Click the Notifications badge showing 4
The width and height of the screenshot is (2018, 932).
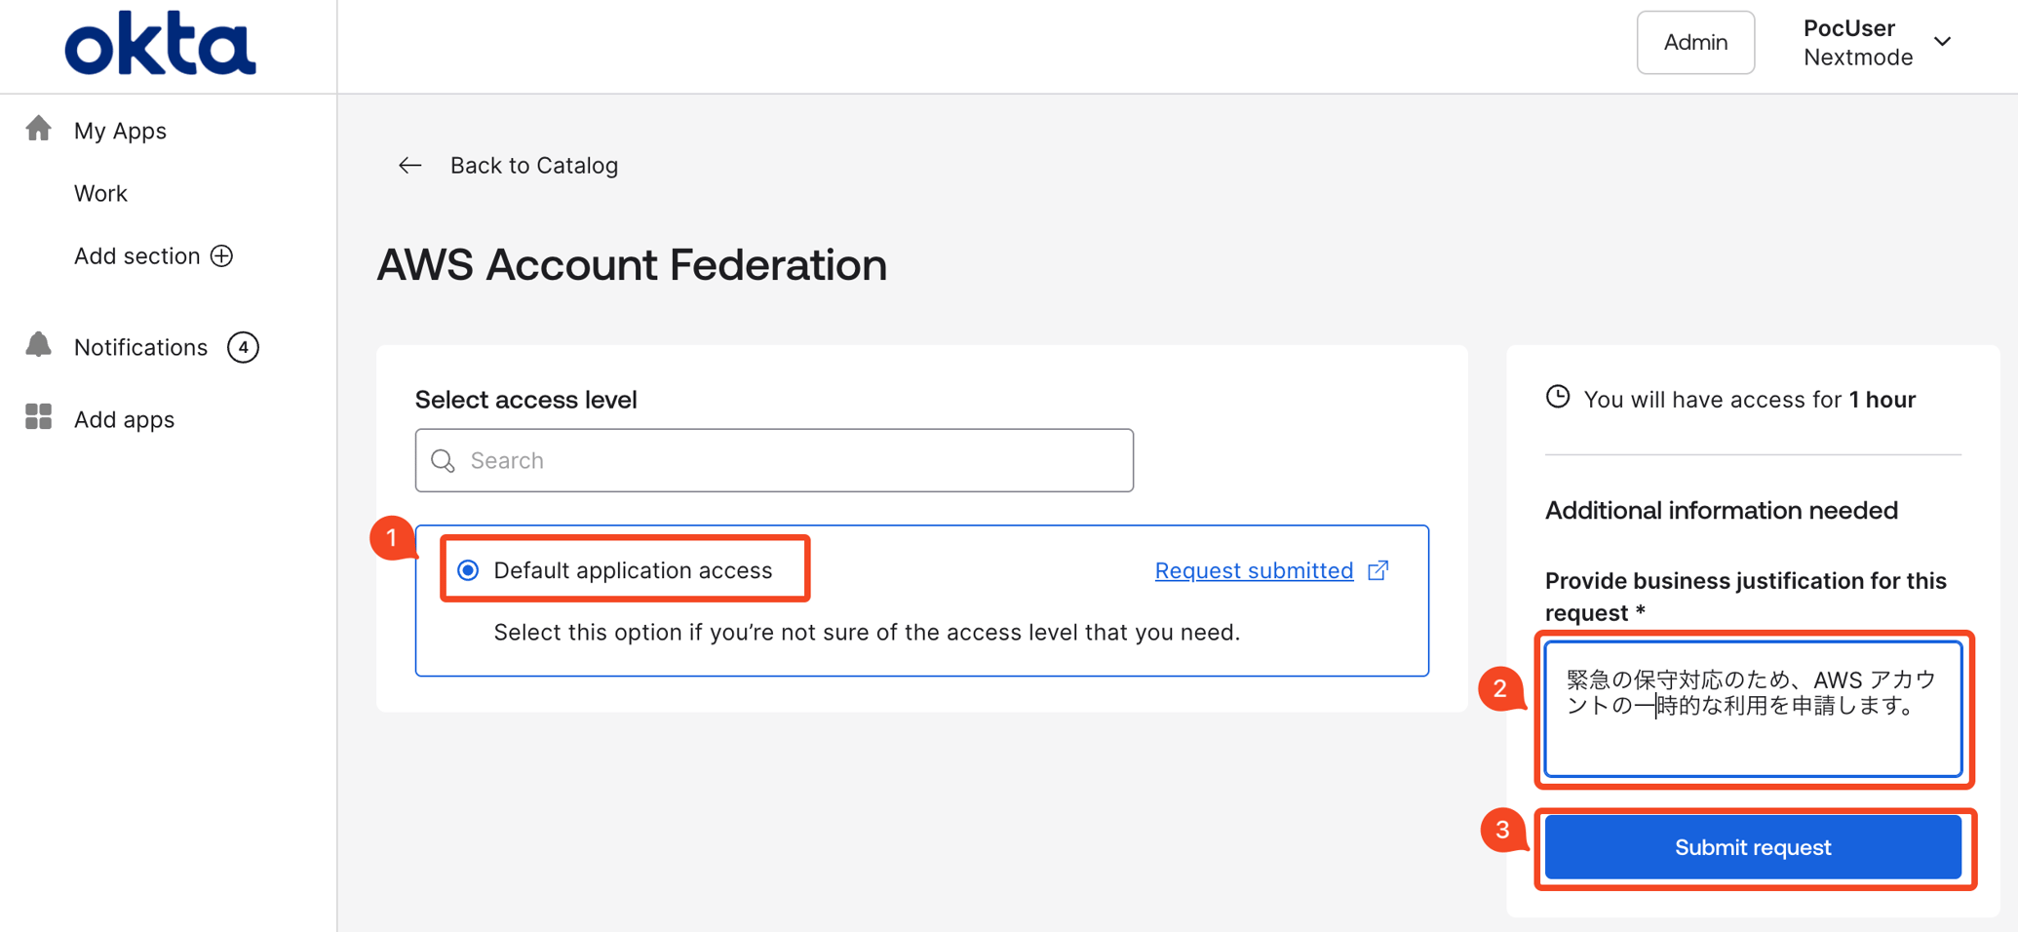pos(244,346)
